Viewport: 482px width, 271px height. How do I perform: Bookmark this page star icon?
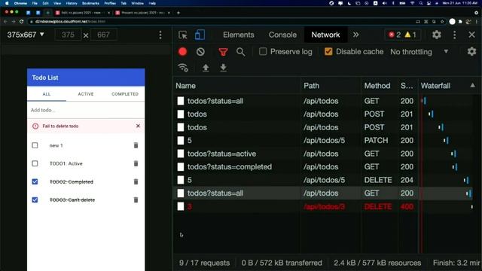tap(442, 22)
